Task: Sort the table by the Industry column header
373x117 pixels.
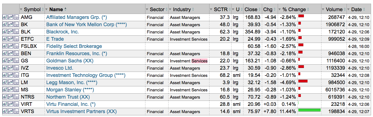Action: (182, 9)
